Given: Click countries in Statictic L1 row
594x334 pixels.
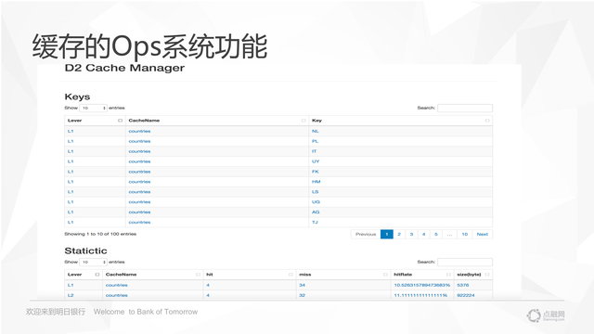Looking at the screenshot, I should [117, 285].
